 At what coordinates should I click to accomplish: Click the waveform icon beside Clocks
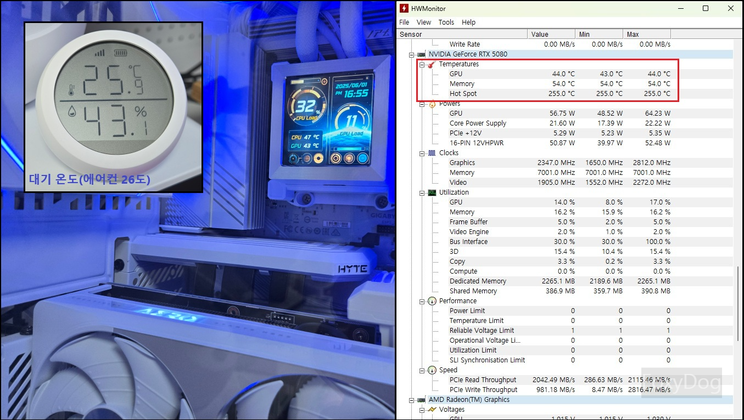[x=432, y=153]
